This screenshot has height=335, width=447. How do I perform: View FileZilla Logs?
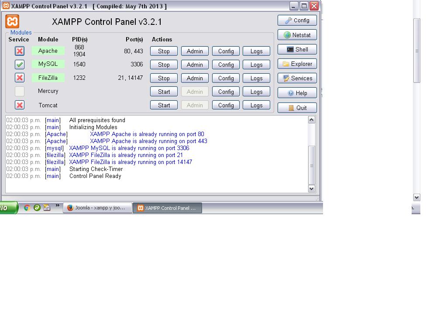point(256,78)
